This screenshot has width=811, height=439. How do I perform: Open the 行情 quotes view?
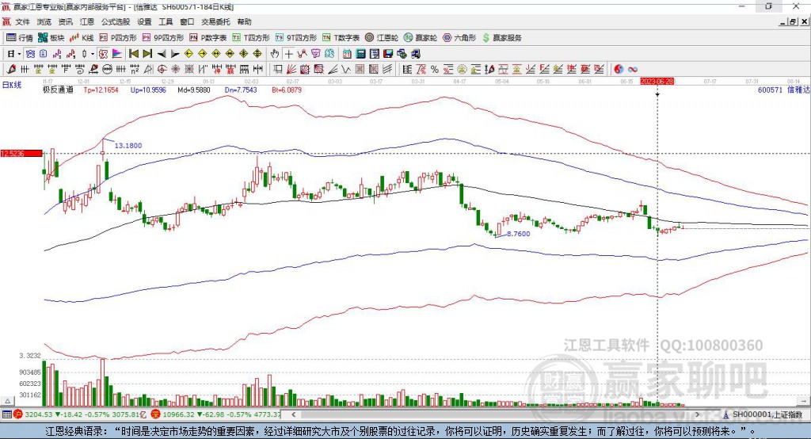[x=19, y=38]
